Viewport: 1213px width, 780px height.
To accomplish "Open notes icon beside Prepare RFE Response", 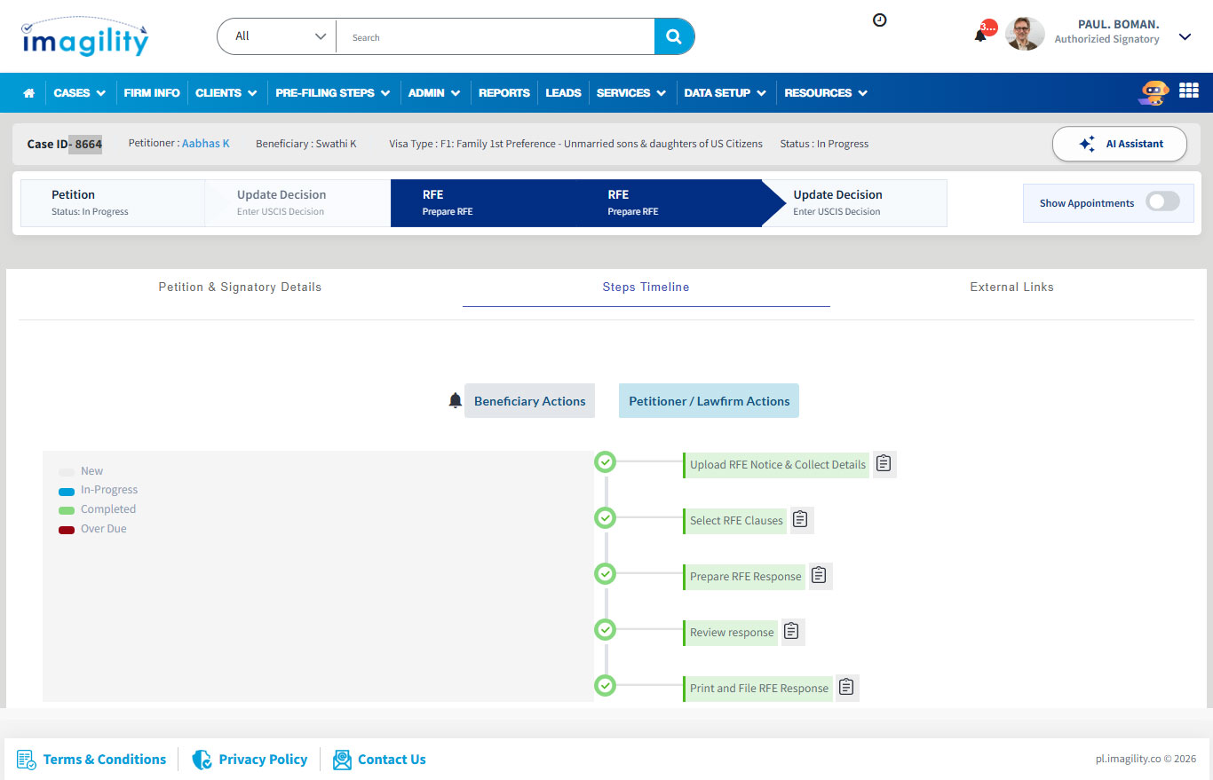I will pos(820,576).
